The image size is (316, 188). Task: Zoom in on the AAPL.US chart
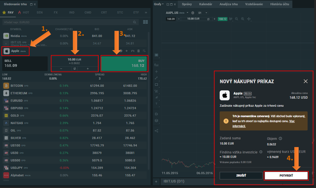pos(243,19)
